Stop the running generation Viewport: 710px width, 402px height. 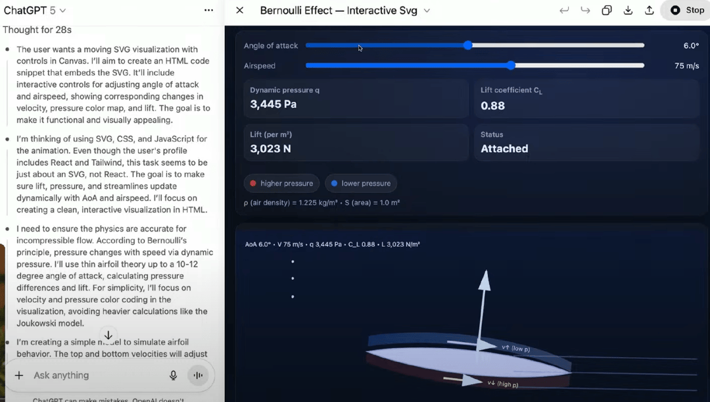(x=688, y=11)
